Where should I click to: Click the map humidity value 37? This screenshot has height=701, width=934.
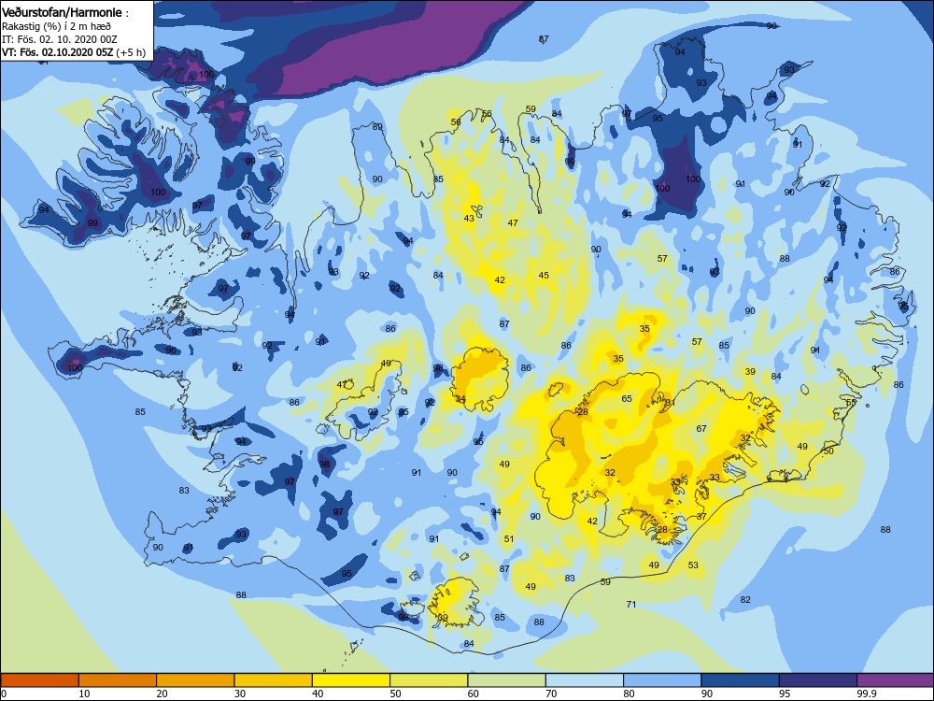(701, 517)
